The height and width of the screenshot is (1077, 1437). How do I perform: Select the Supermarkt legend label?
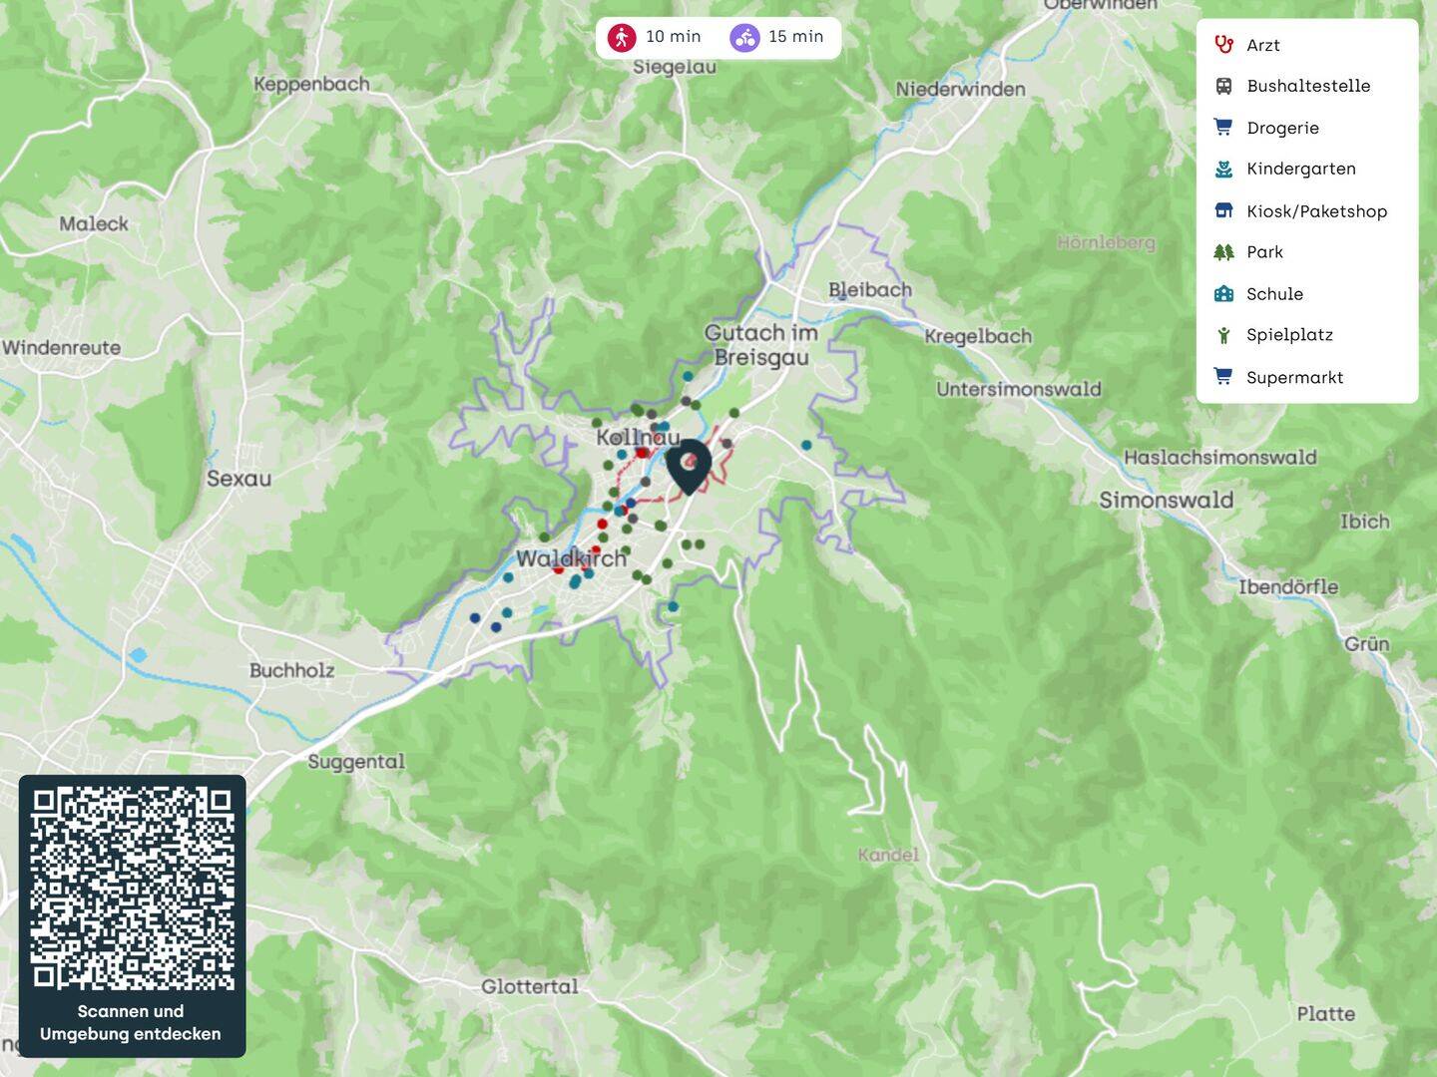pyautogui.click(x=1294, y=378)
